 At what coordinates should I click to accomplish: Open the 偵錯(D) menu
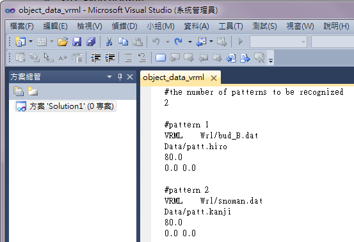pos(124,26)
